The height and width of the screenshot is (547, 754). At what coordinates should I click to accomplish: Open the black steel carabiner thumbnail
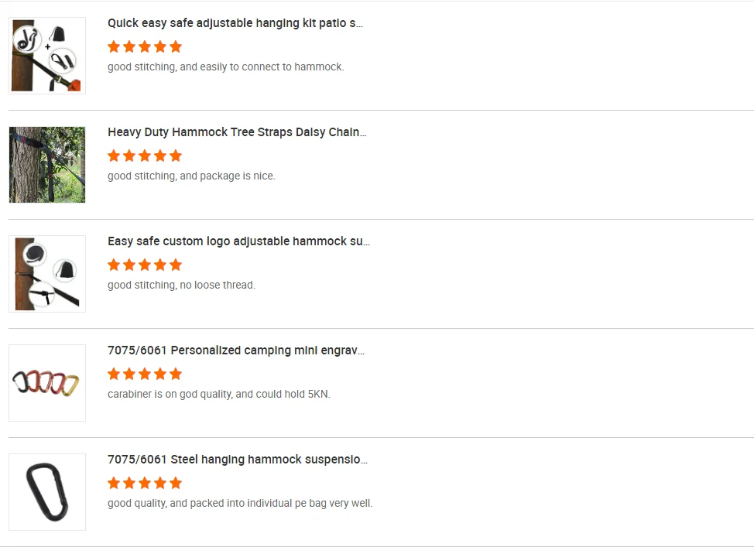(x=47, y=492)
